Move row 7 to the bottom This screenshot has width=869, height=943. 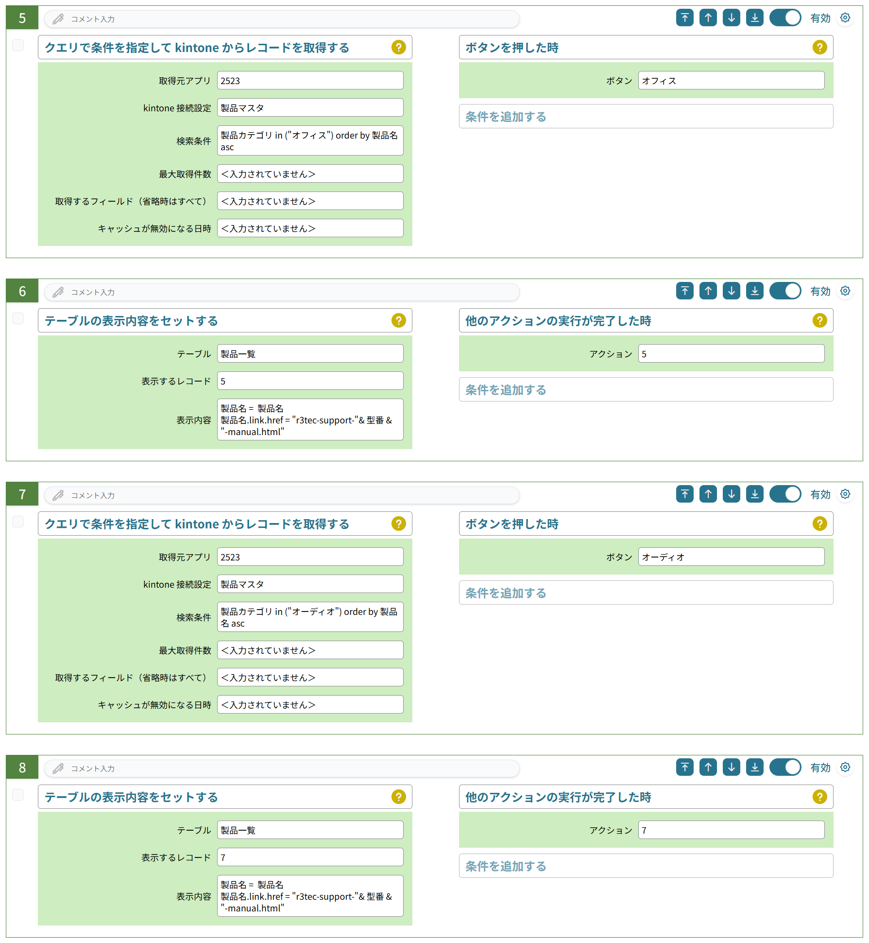click(754, 494)
